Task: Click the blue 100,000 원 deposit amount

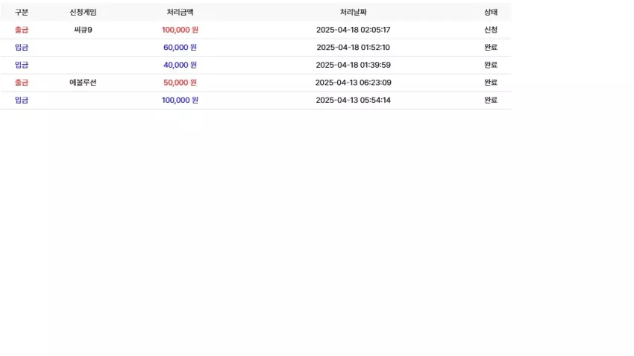Action: click(180, 100)
